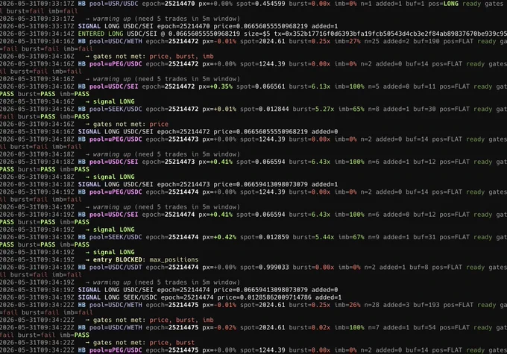Image resolution: width=507 pixels, height=354 pixels.
Task: Select the "spot=0.066561" value
Action: click(261, 86)
